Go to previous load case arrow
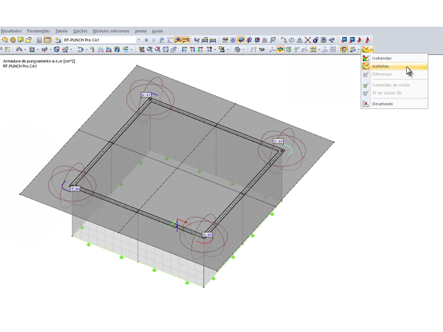This screenshot has width=443, height=332. (x=146, y=40)
